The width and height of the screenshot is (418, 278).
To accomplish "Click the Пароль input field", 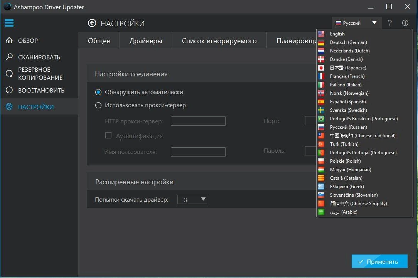I will coord(310,151).
